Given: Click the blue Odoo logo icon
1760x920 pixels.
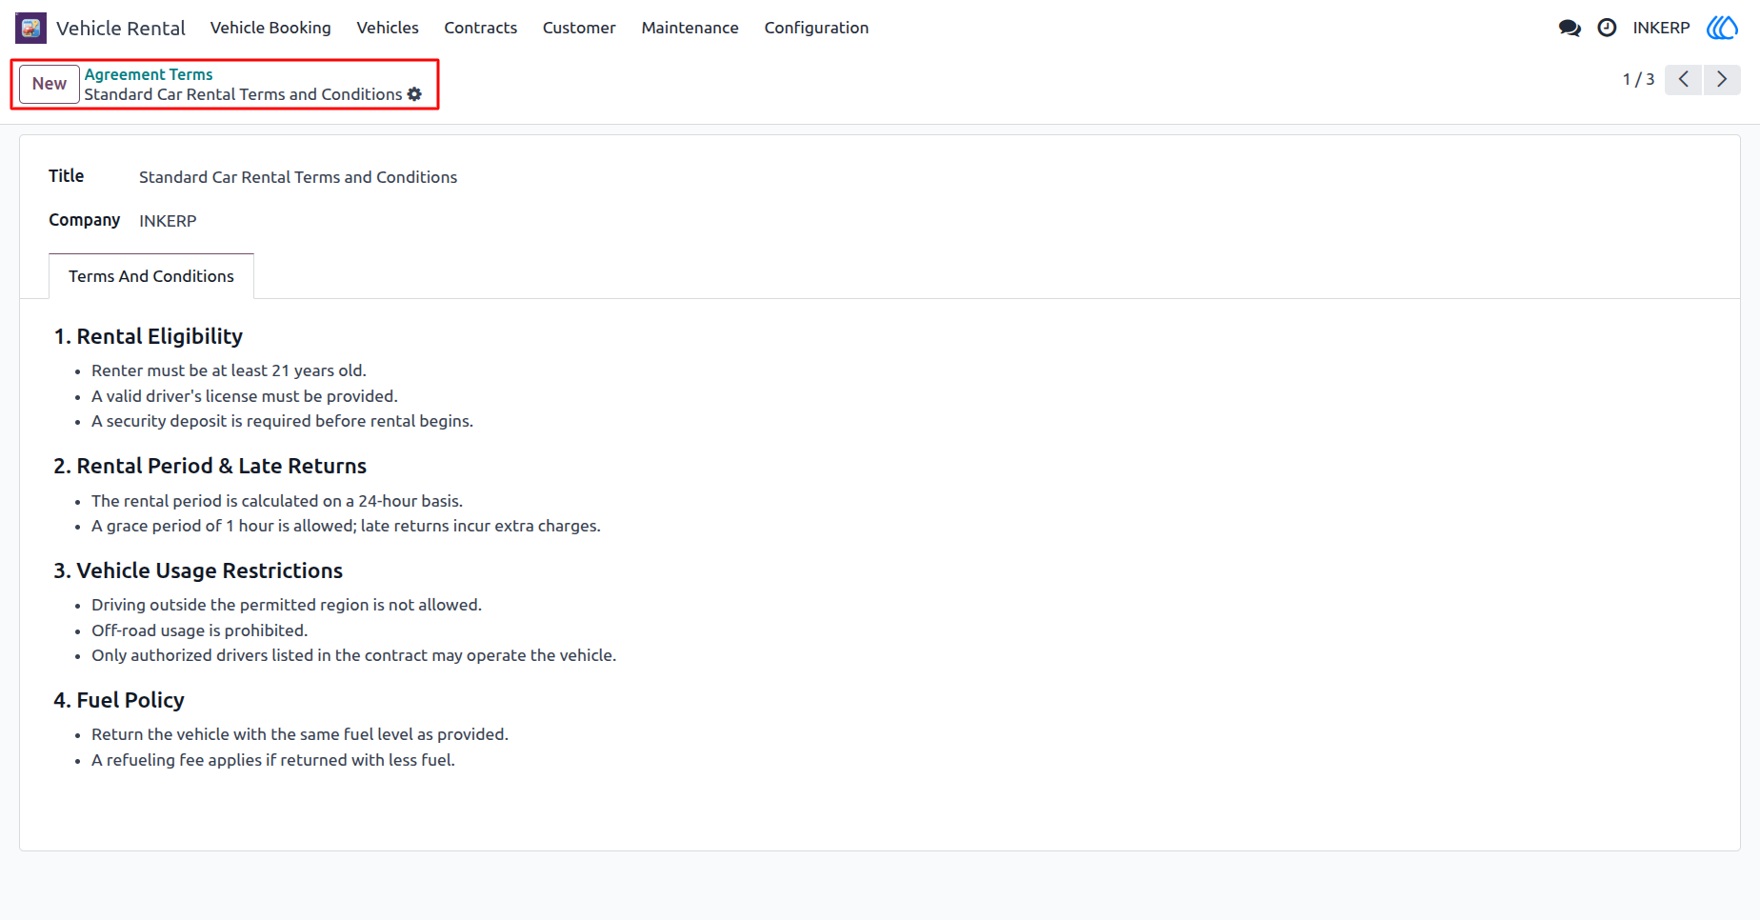Looking at the screenshot, I should click(x=1722, y=28).
